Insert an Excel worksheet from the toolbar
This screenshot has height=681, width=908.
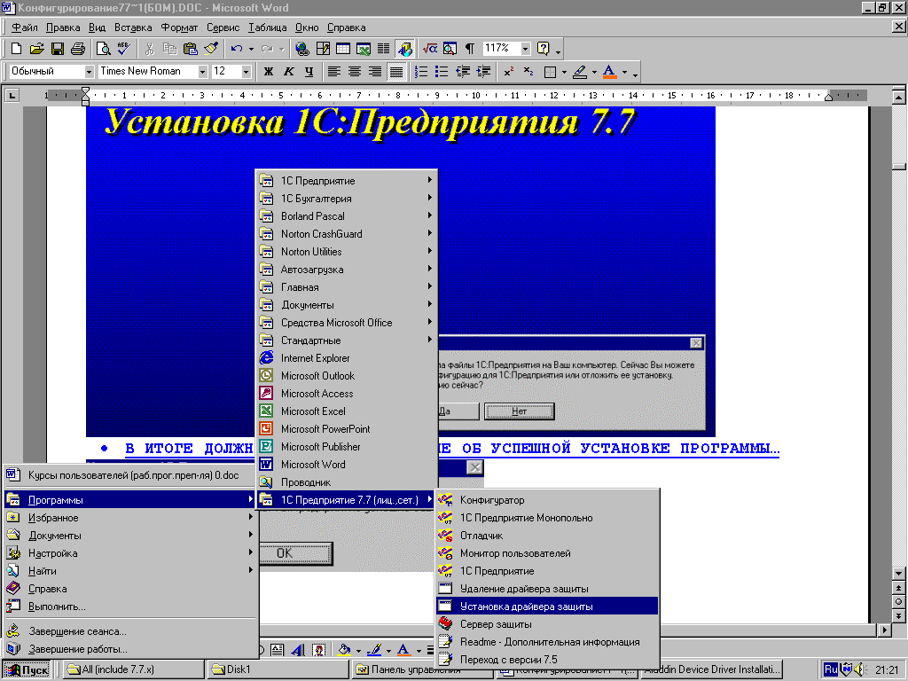(x=363, y=49)
